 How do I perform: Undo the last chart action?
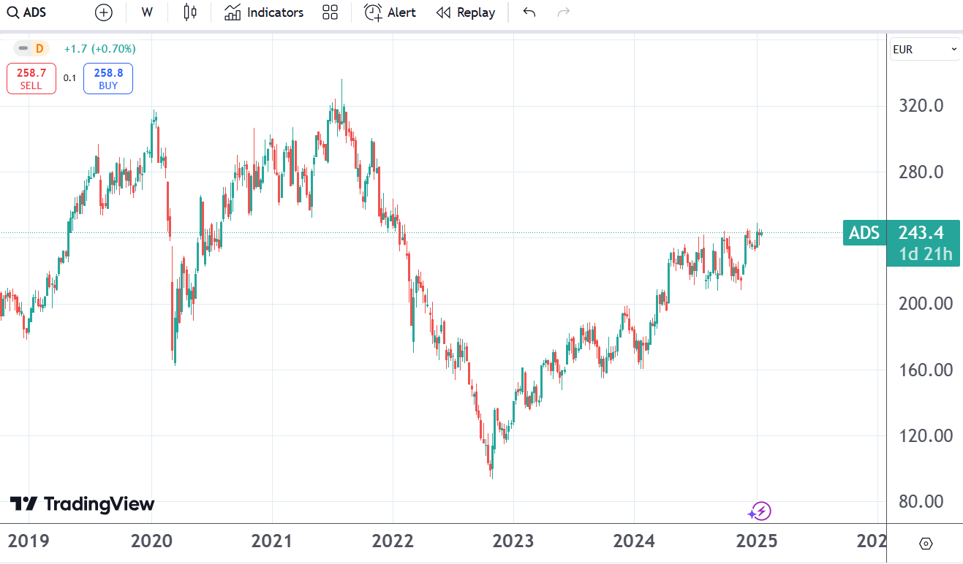point(529,12)
